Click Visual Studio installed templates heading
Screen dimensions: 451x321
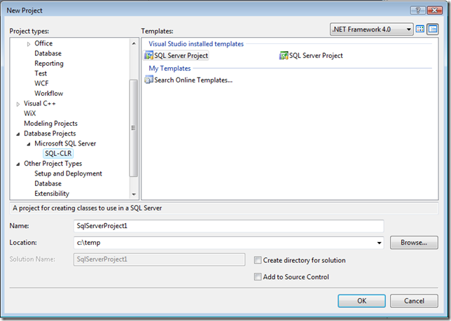tap(196, 44)
